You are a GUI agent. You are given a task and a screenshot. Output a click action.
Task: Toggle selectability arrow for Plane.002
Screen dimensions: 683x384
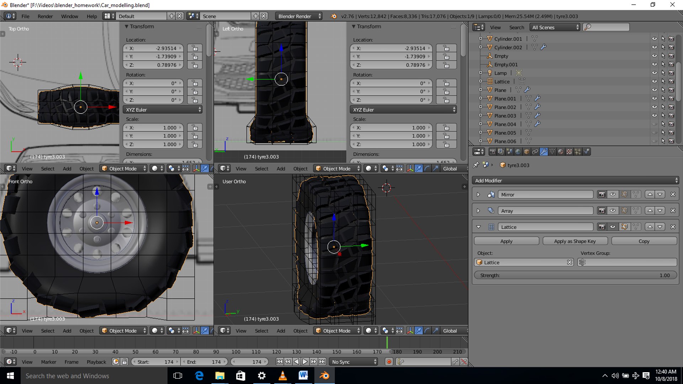point(663,107)
